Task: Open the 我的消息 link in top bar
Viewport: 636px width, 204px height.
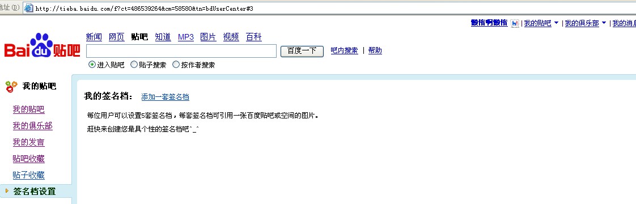Action: (x=624, y=24)
